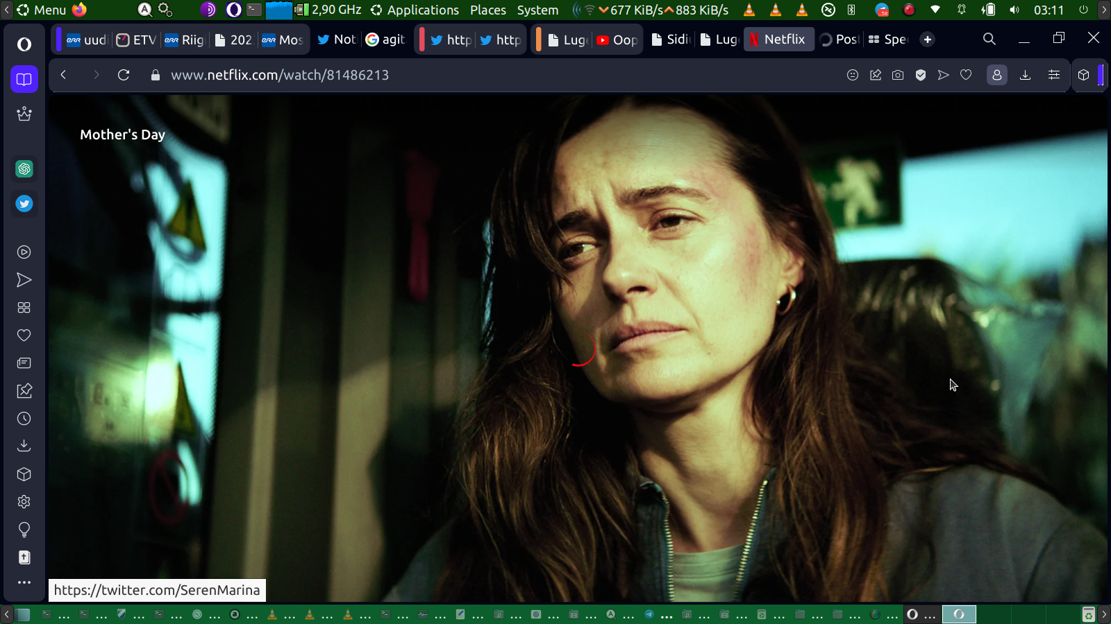Viewport: 1111px width, 624px height.
Task: Open the extensions cube in the toolbar
Action: point(1084,75)
